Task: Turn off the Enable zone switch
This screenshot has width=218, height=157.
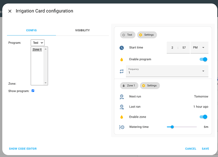Action: click(x=203, y=117)
